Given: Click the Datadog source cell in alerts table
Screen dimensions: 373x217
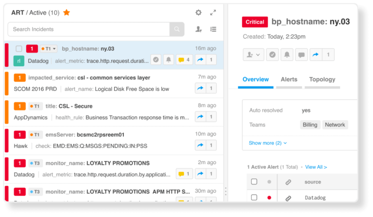Looking at the screenshot, I should click(315, 198).
